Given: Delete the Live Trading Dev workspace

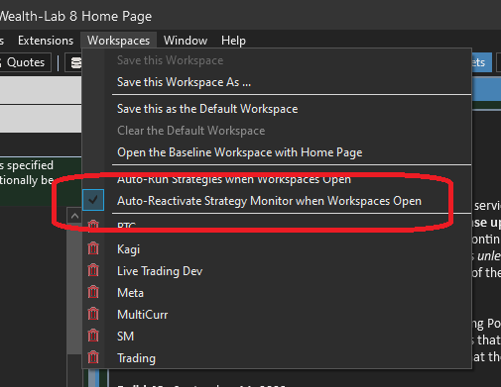Looking at the screenshot, I should (93, 270).
